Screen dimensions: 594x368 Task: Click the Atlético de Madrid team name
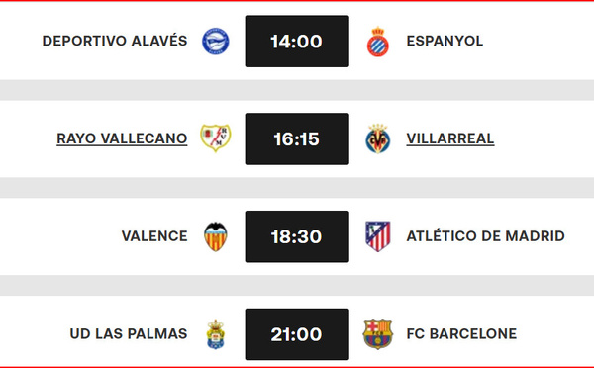486,235
